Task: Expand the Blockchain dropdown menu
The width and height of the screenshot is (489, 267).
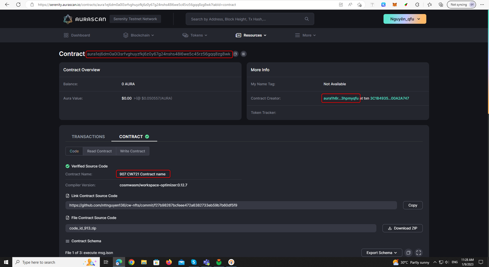Action: 138,35
